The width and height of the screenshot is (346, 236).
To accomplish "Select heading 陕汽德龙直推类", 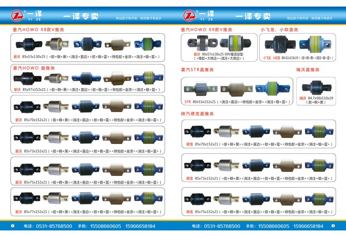I will pos(197,114).
